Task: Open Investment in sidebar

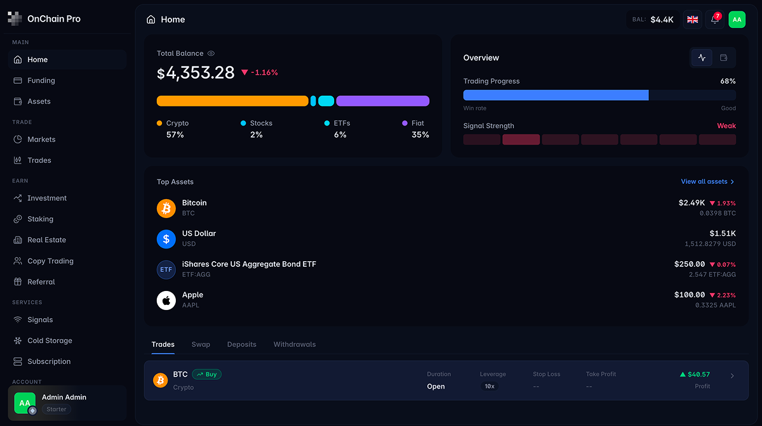Action: (x=67, y=198)
